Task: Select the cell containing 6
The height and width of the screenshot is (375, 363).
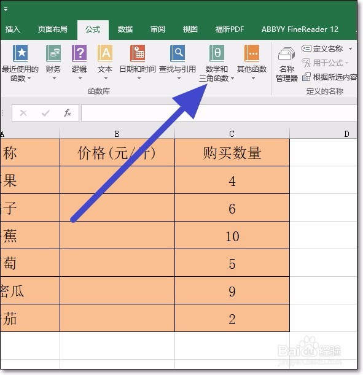Action: tap(232, 207)
